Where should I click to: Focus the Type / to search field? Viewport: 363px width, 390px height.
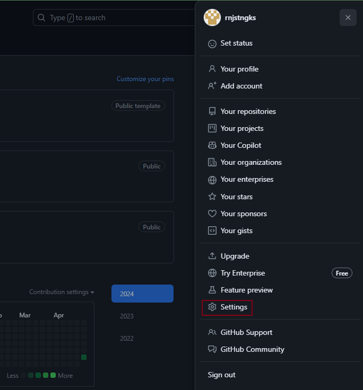[114, 17]
